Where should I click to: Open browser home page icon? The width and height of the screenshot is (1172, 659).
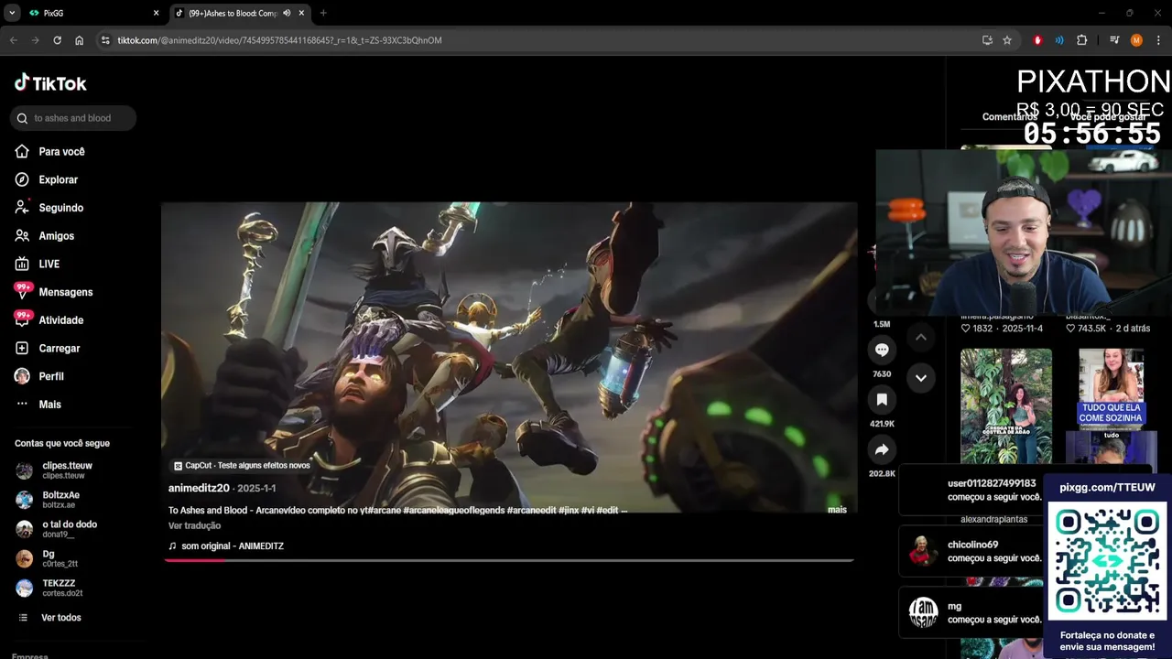point(80,40)
